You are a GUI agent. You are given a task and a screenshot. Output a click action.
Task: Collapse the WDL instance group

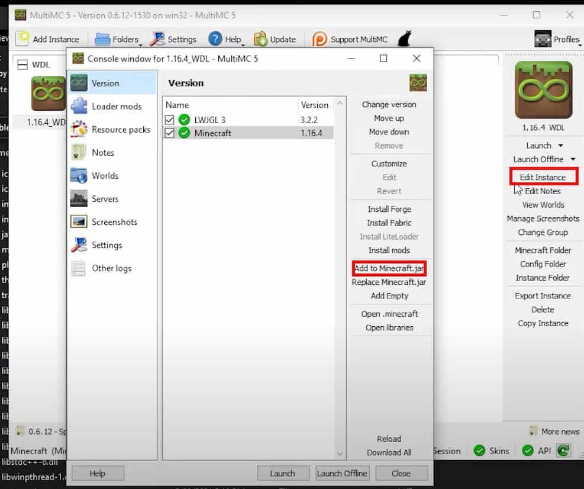click(22, 65)
